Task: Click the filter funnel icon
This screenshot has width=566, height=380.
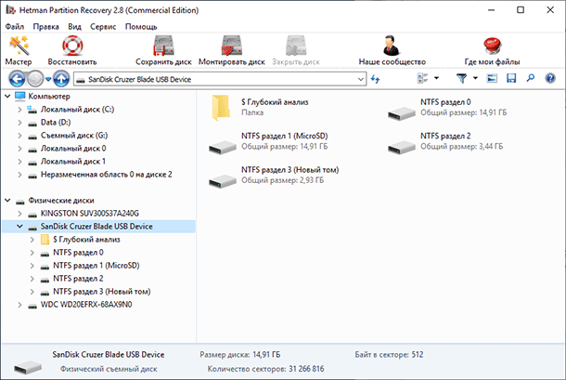Action: [x=461, y=78]
